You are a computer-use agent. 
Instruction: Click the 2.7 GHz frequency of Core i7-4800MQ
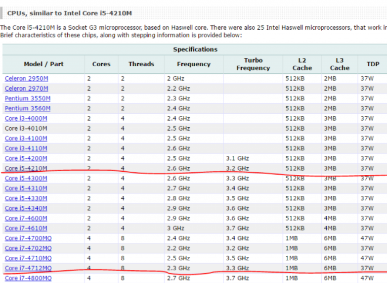(178, 278)
